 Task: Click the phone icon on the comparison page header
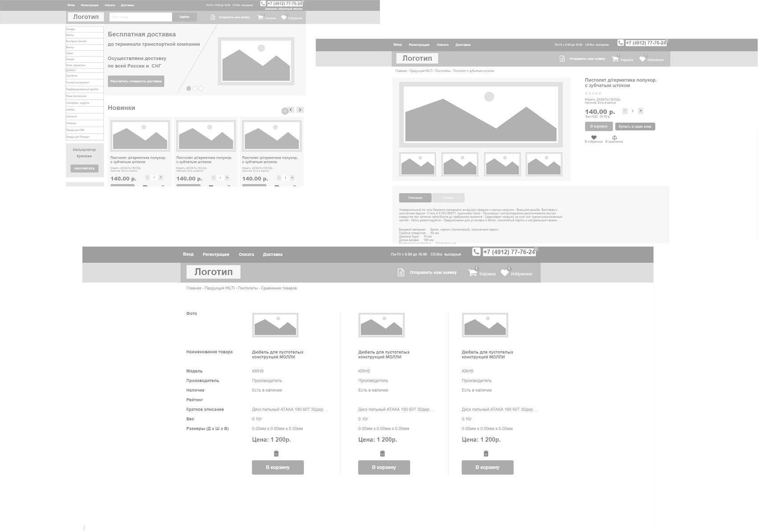[x=476, y=251]
